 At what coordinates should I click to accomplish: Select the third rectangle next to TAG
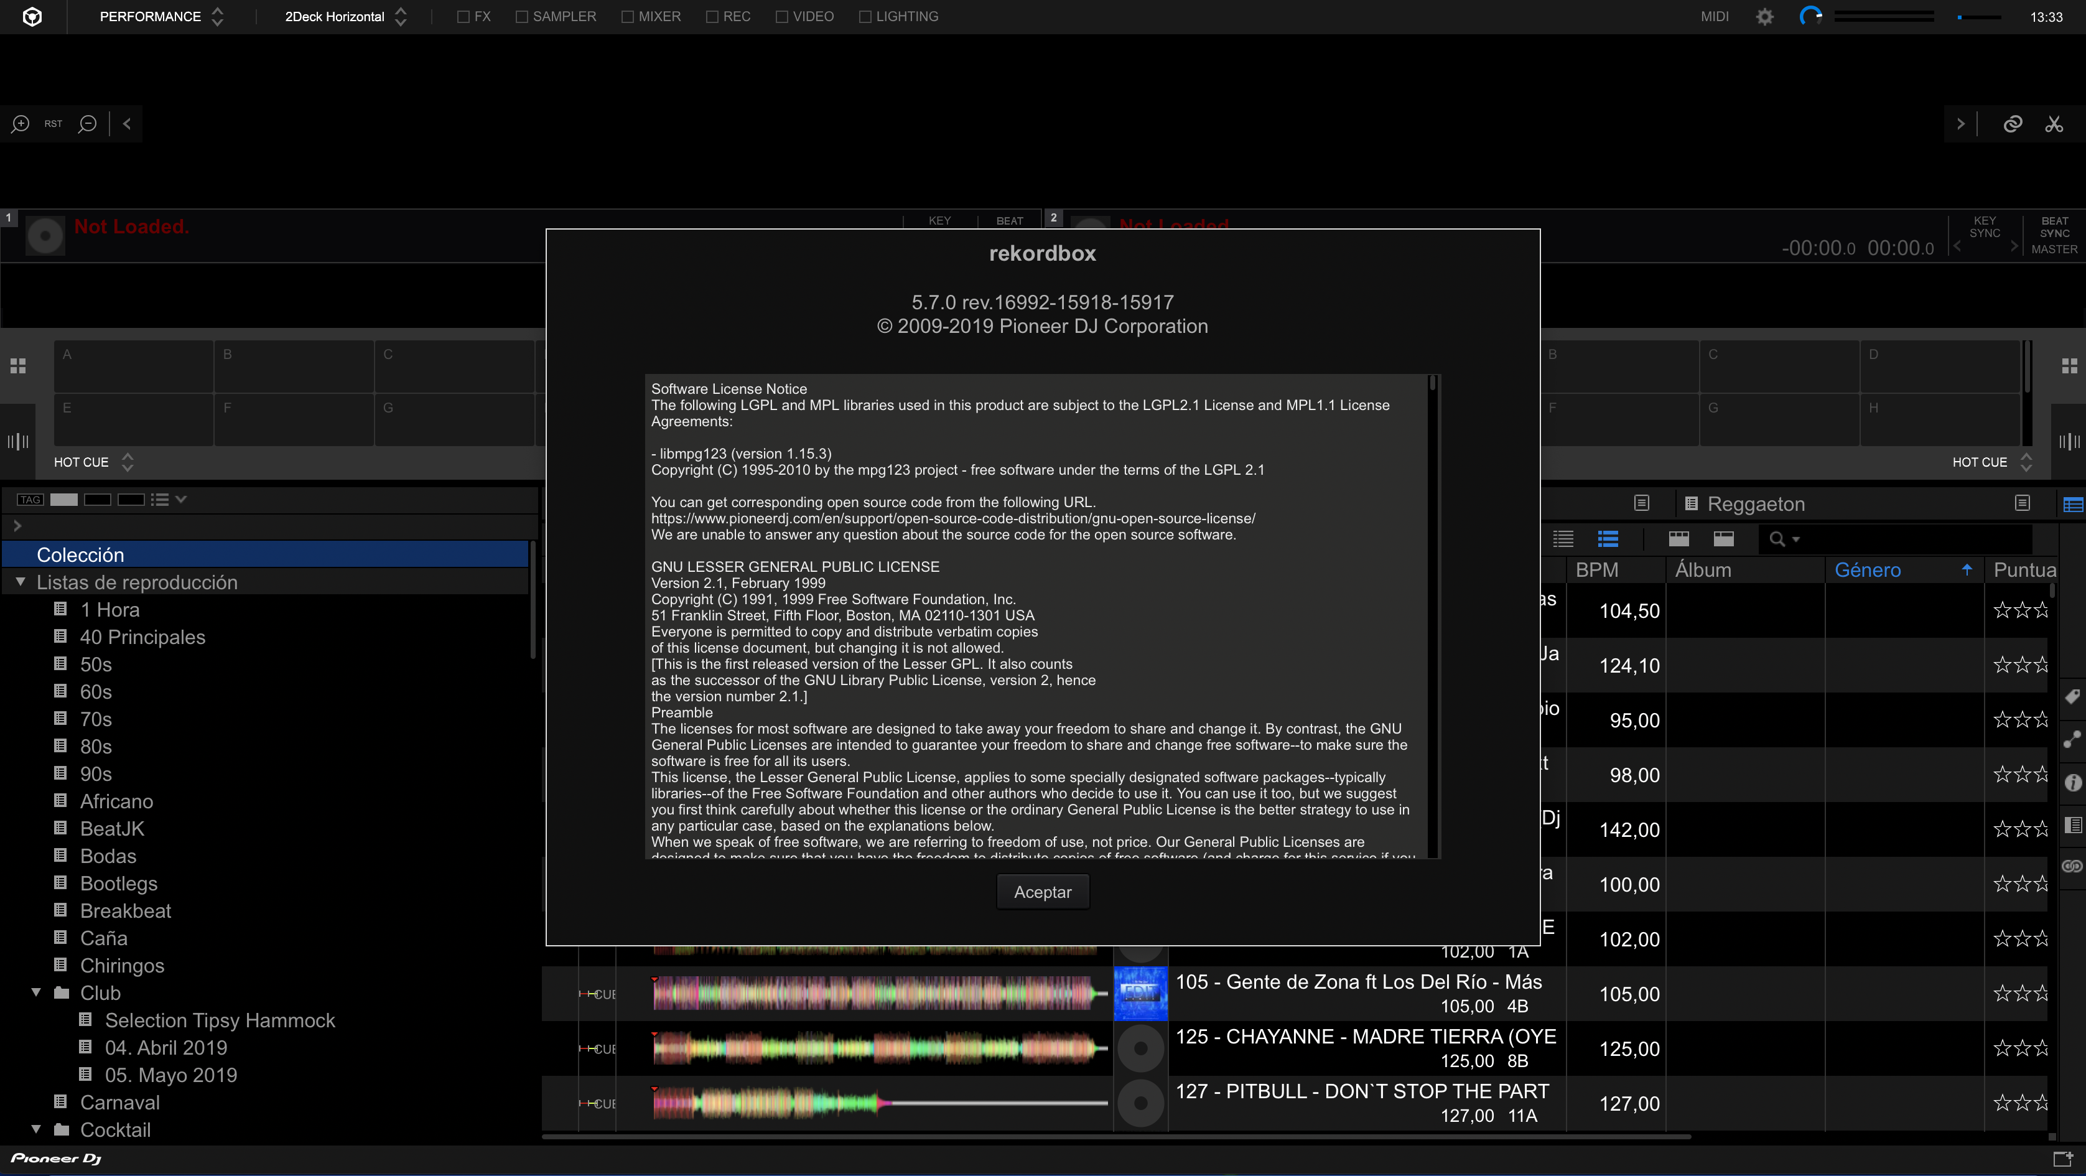click(131, 500)
